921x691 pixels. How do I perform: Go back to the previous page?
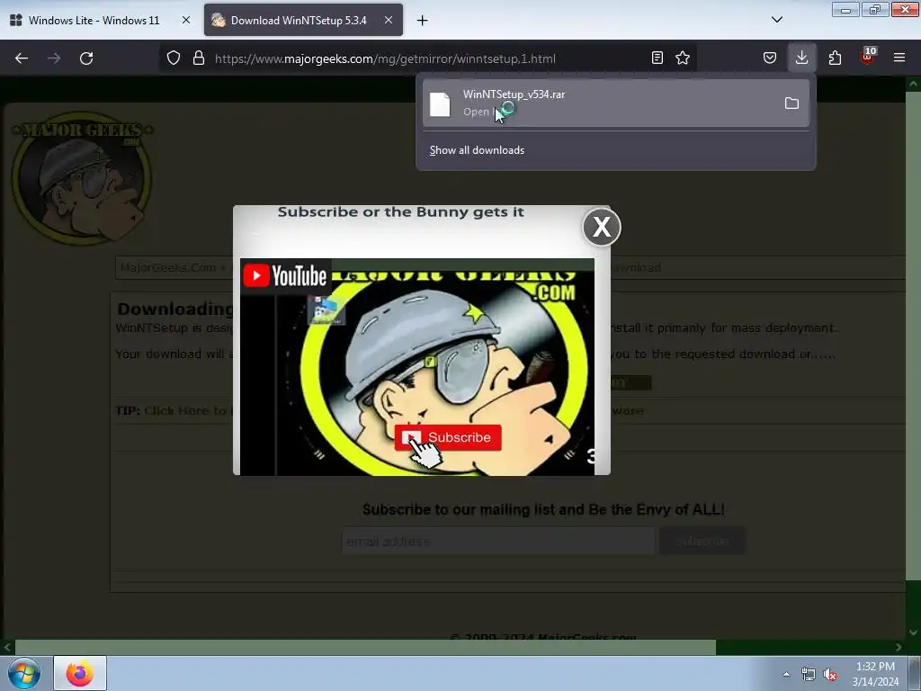[22, 58]
